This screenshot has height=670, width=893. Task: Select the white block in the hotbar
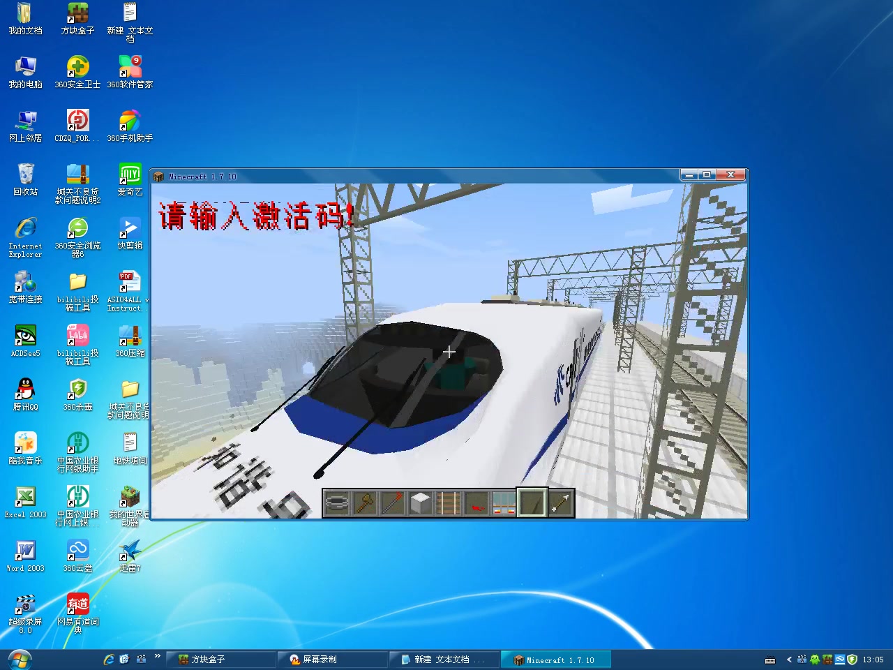tap(420, 503)
